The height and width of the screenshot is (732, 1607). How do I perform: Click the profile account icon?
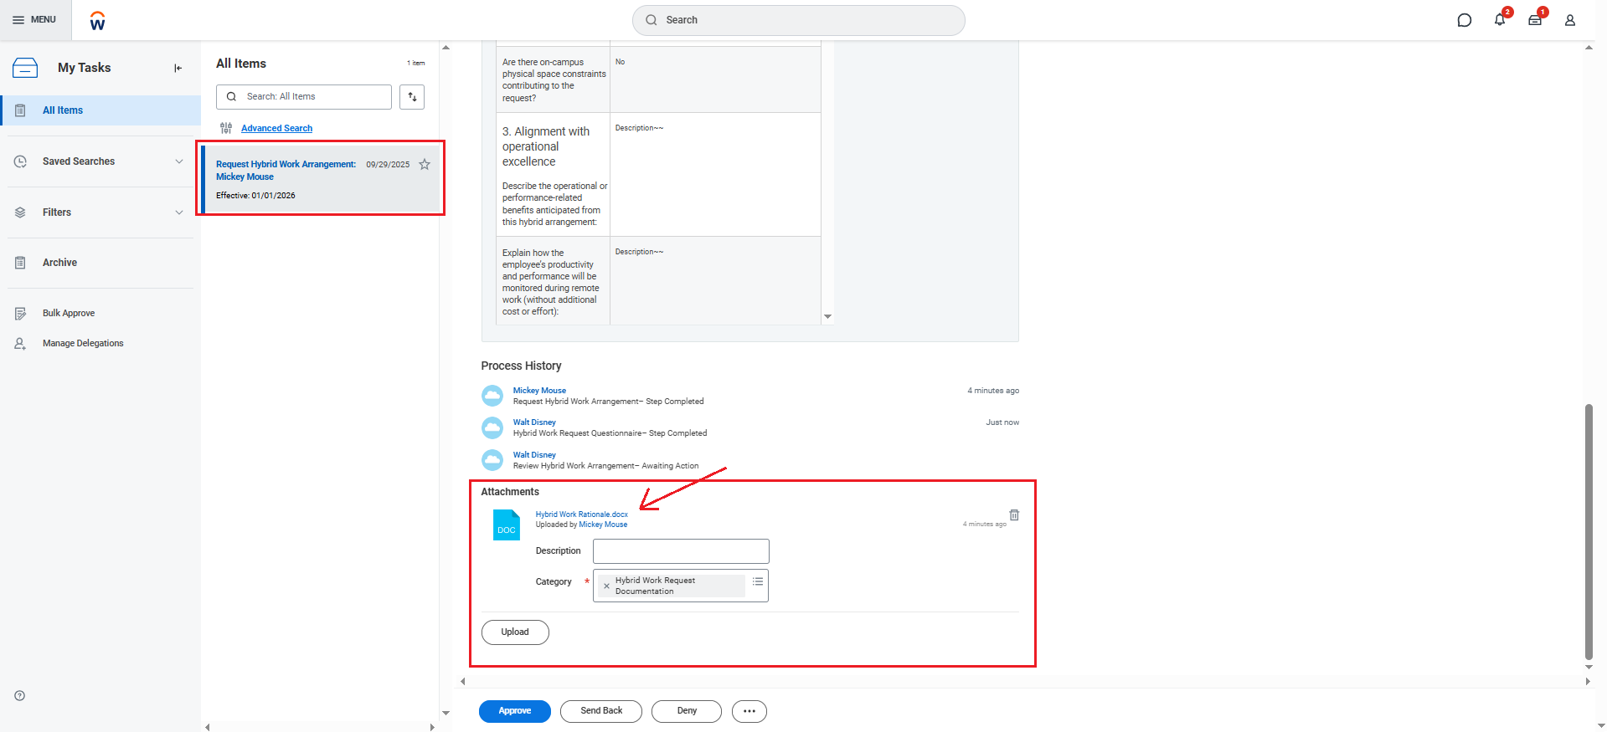pyautogui.click(x=1569, y=20)
